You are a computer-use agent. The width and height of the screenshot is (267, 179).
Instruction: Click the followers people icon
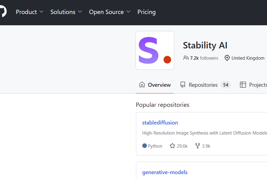pos(186,58)
